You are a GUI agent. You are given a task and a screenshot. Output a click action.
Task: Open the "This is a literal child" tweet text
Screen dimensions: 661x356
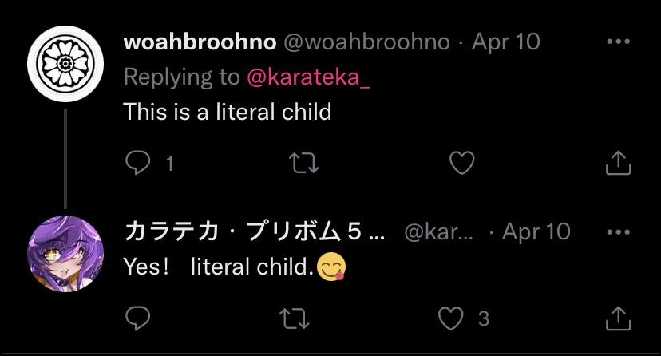click(x=227, y=111)
